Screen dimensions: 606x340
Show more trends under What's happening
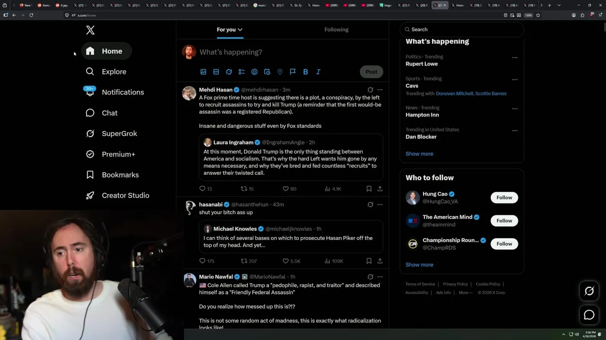coord(419,154)
